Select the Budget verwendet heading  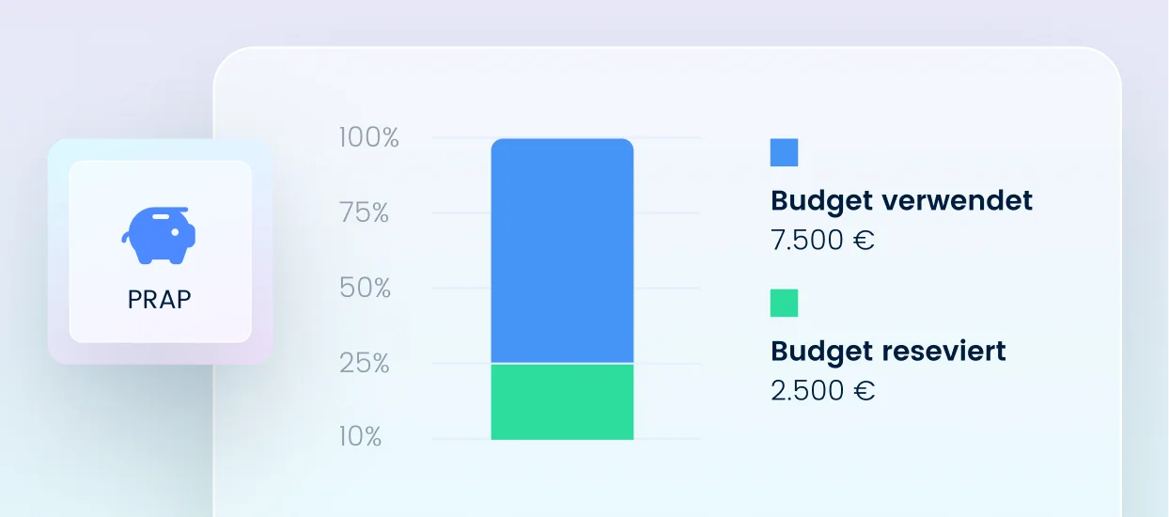(x=901, y=200)
